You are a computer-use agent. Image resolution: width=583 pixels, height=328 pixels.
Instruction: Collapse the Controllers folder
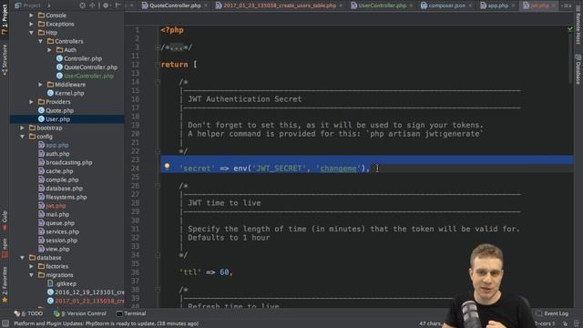pyautogui.click(x=40, y=41)
